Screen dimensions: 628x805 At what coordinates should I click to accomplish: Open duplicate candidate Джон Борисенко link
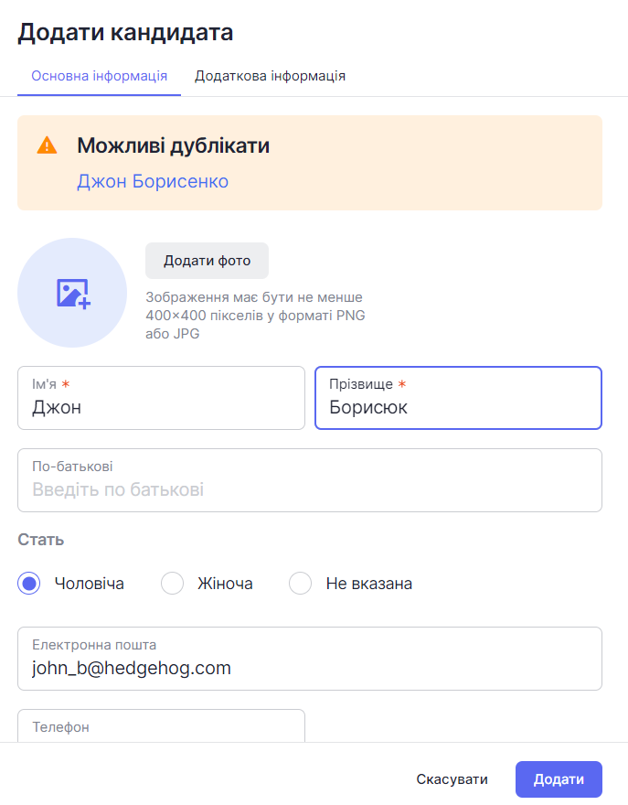pyautogui.click(x=153, y=181)
